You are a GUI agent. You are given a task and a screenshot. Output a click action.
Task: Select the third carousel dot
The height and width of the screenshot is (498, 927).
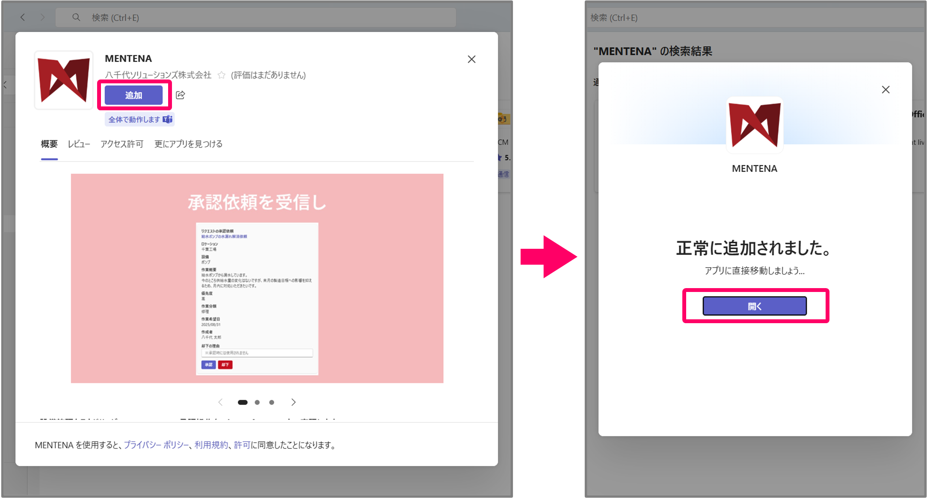pos(272,402)
